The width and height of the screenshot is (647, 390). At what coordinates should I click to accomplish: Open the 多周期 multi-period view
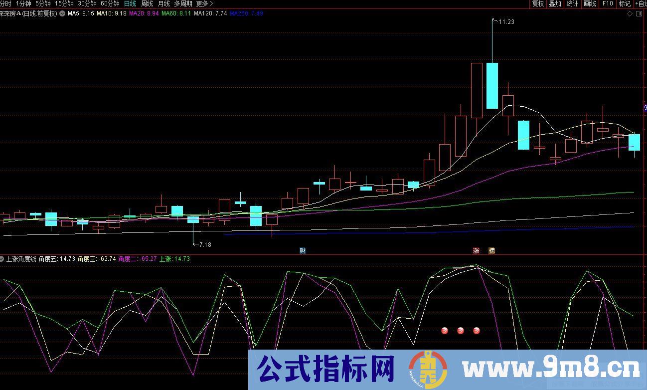click(183, 3)
